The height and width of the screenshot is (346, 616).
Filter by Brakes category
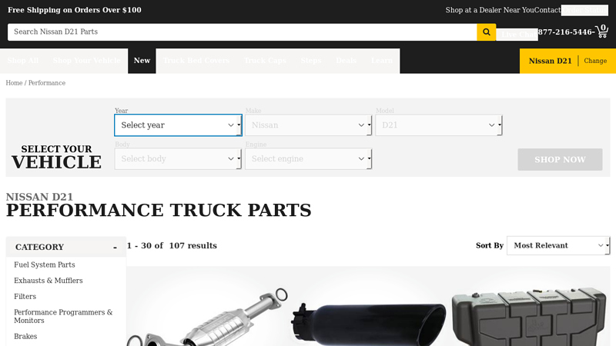pos(25,337)
